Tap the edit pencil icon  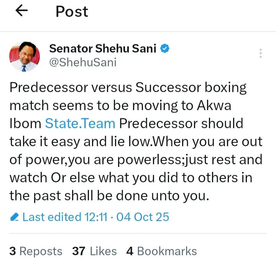(x=15, y=217)
